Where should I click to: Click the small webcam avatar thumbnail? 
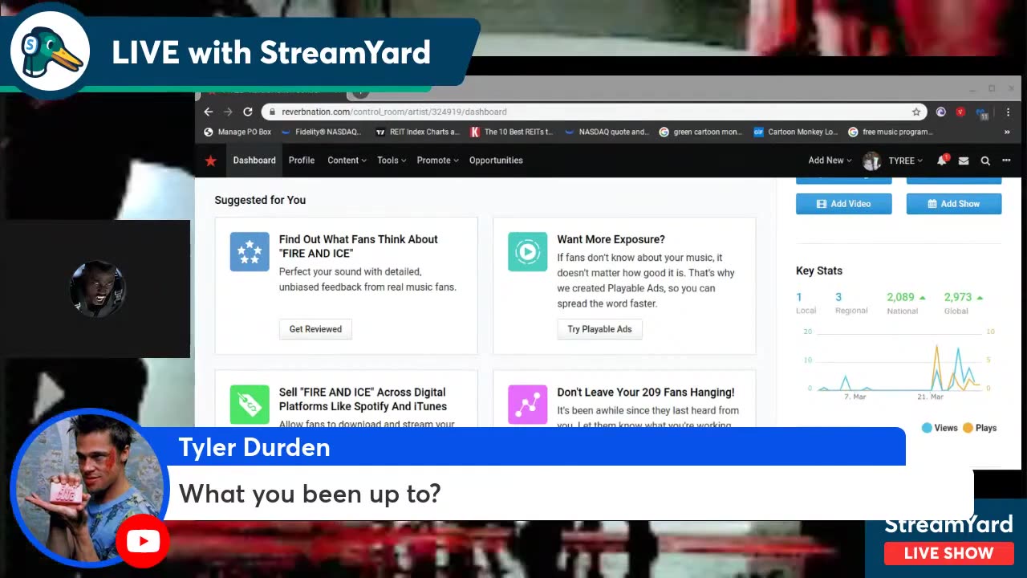96,288
